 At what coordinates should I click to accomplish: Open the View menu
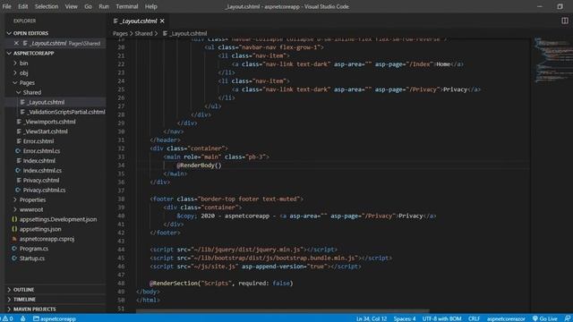click(72, 6)
